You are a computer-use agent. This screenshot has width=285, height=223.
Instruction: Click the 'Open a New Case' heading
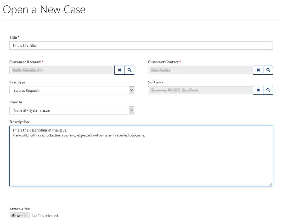coord(44,10)
